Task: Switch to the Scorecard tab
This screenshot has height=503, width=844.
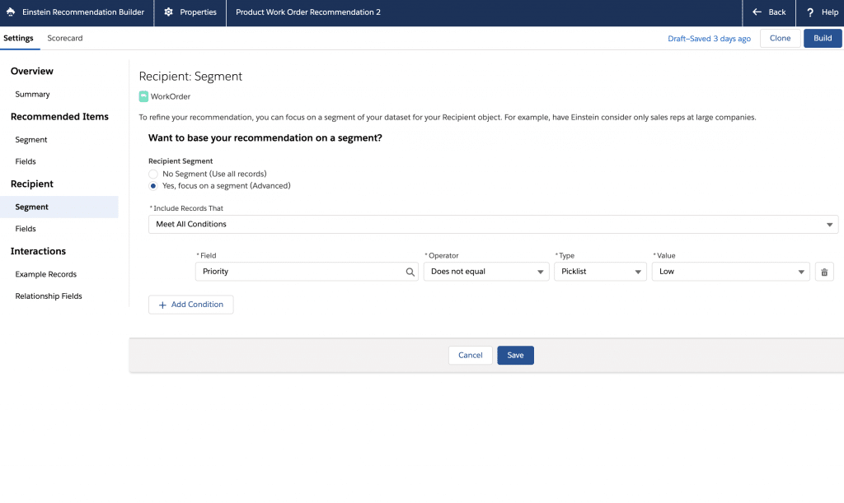Action: point(64,38)
